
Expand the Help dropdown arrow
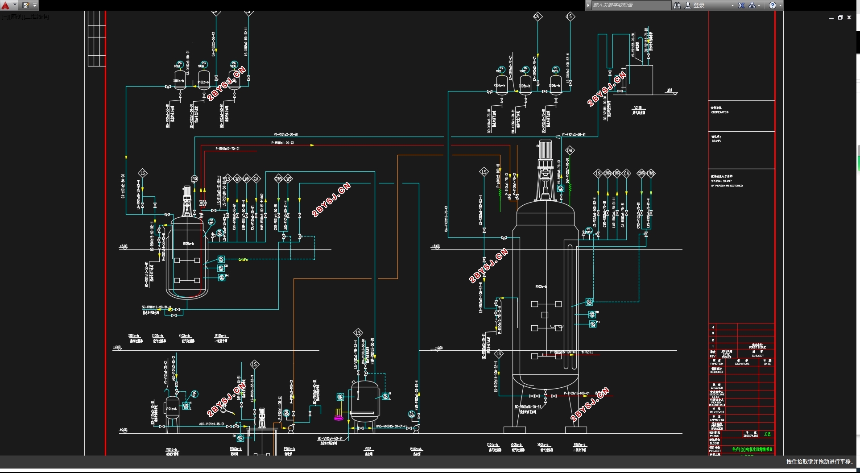[780, 5]
